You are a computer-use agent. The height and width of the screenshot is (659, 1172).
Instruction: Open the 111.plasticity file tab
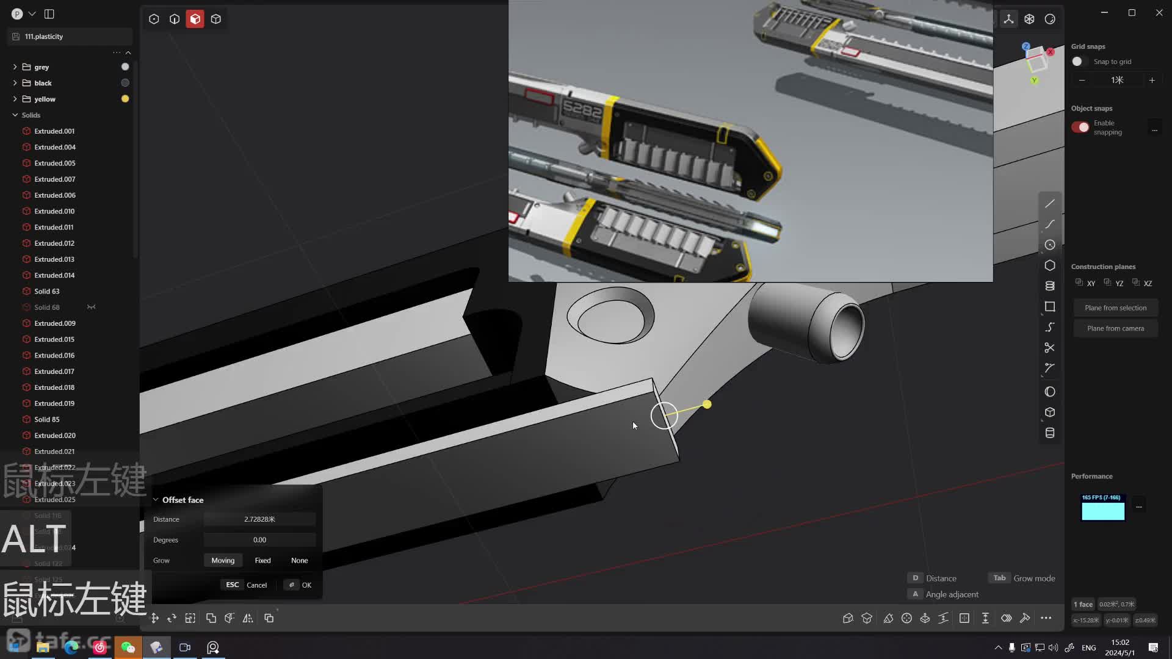point(70,37)
